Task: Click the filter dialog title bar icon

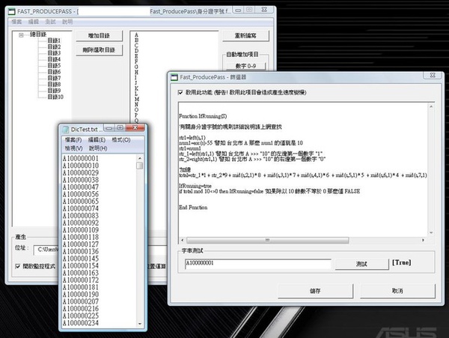Action: pyautogui.click(x=174, y=77)
